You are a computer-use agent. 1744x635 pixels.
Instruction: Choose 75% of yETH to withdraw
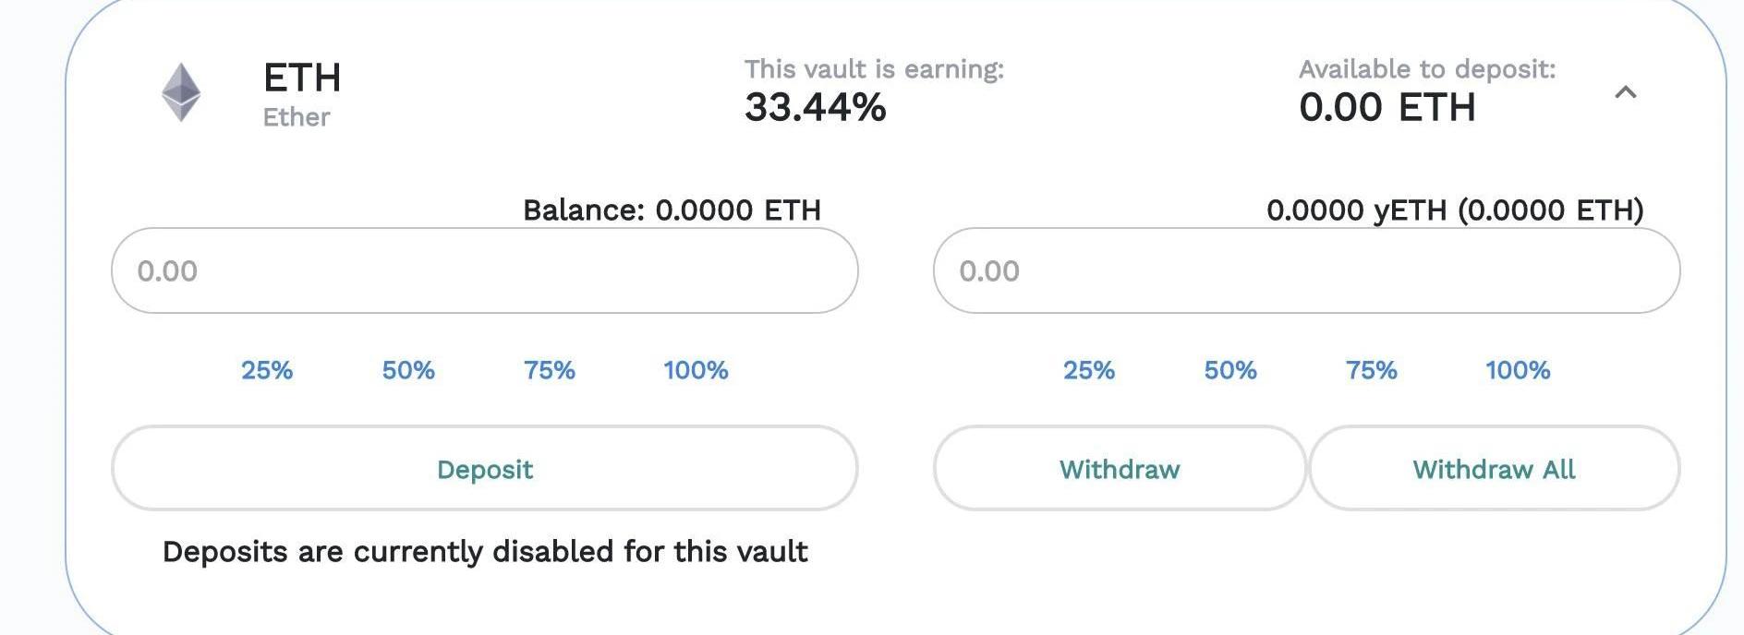[x=1372, y=370]
